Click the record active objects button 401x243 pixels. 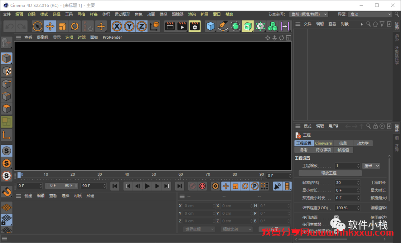tap(193, 186)
